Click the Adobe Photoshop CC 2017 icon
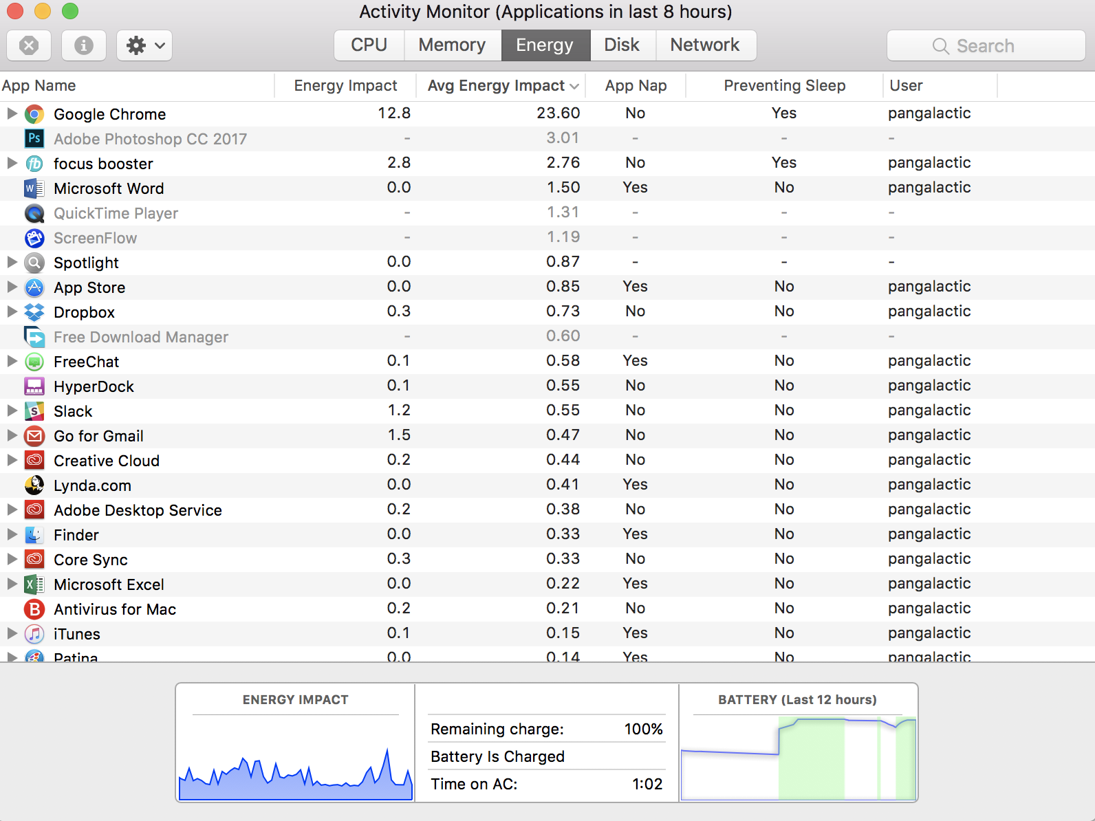Screen dimensions: 1095x821 pyautogui.click(x=34, y=139)
